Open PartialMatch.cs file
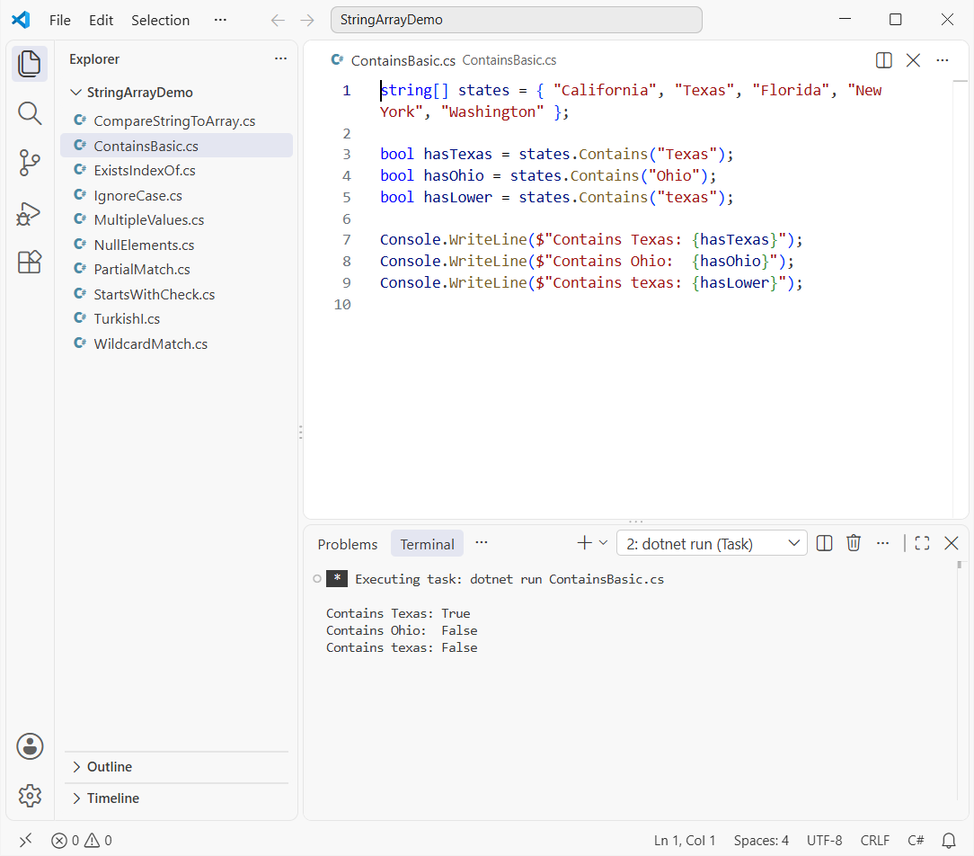The height and width of the screenshot is (856, 974). point(176,269)
